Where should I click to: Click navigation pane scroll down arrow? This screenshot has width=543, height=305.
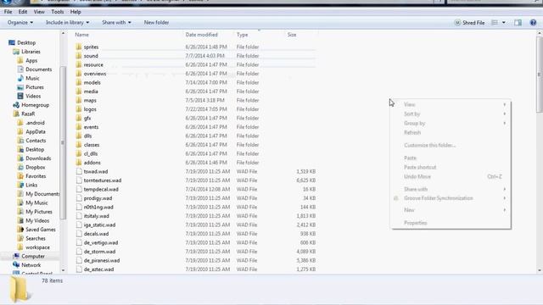tap(63, 270)
